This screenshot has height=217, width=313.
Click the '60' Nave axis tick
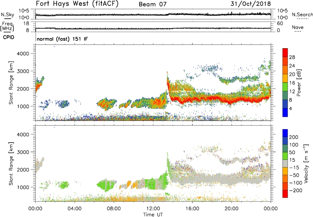pos(280,24)
